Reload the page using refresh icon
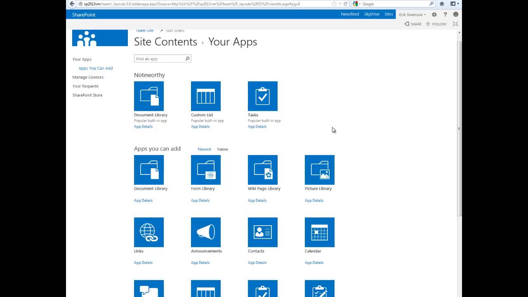This screenshot has width=528, height=297. pyautogui.click(x=346, y=4)
